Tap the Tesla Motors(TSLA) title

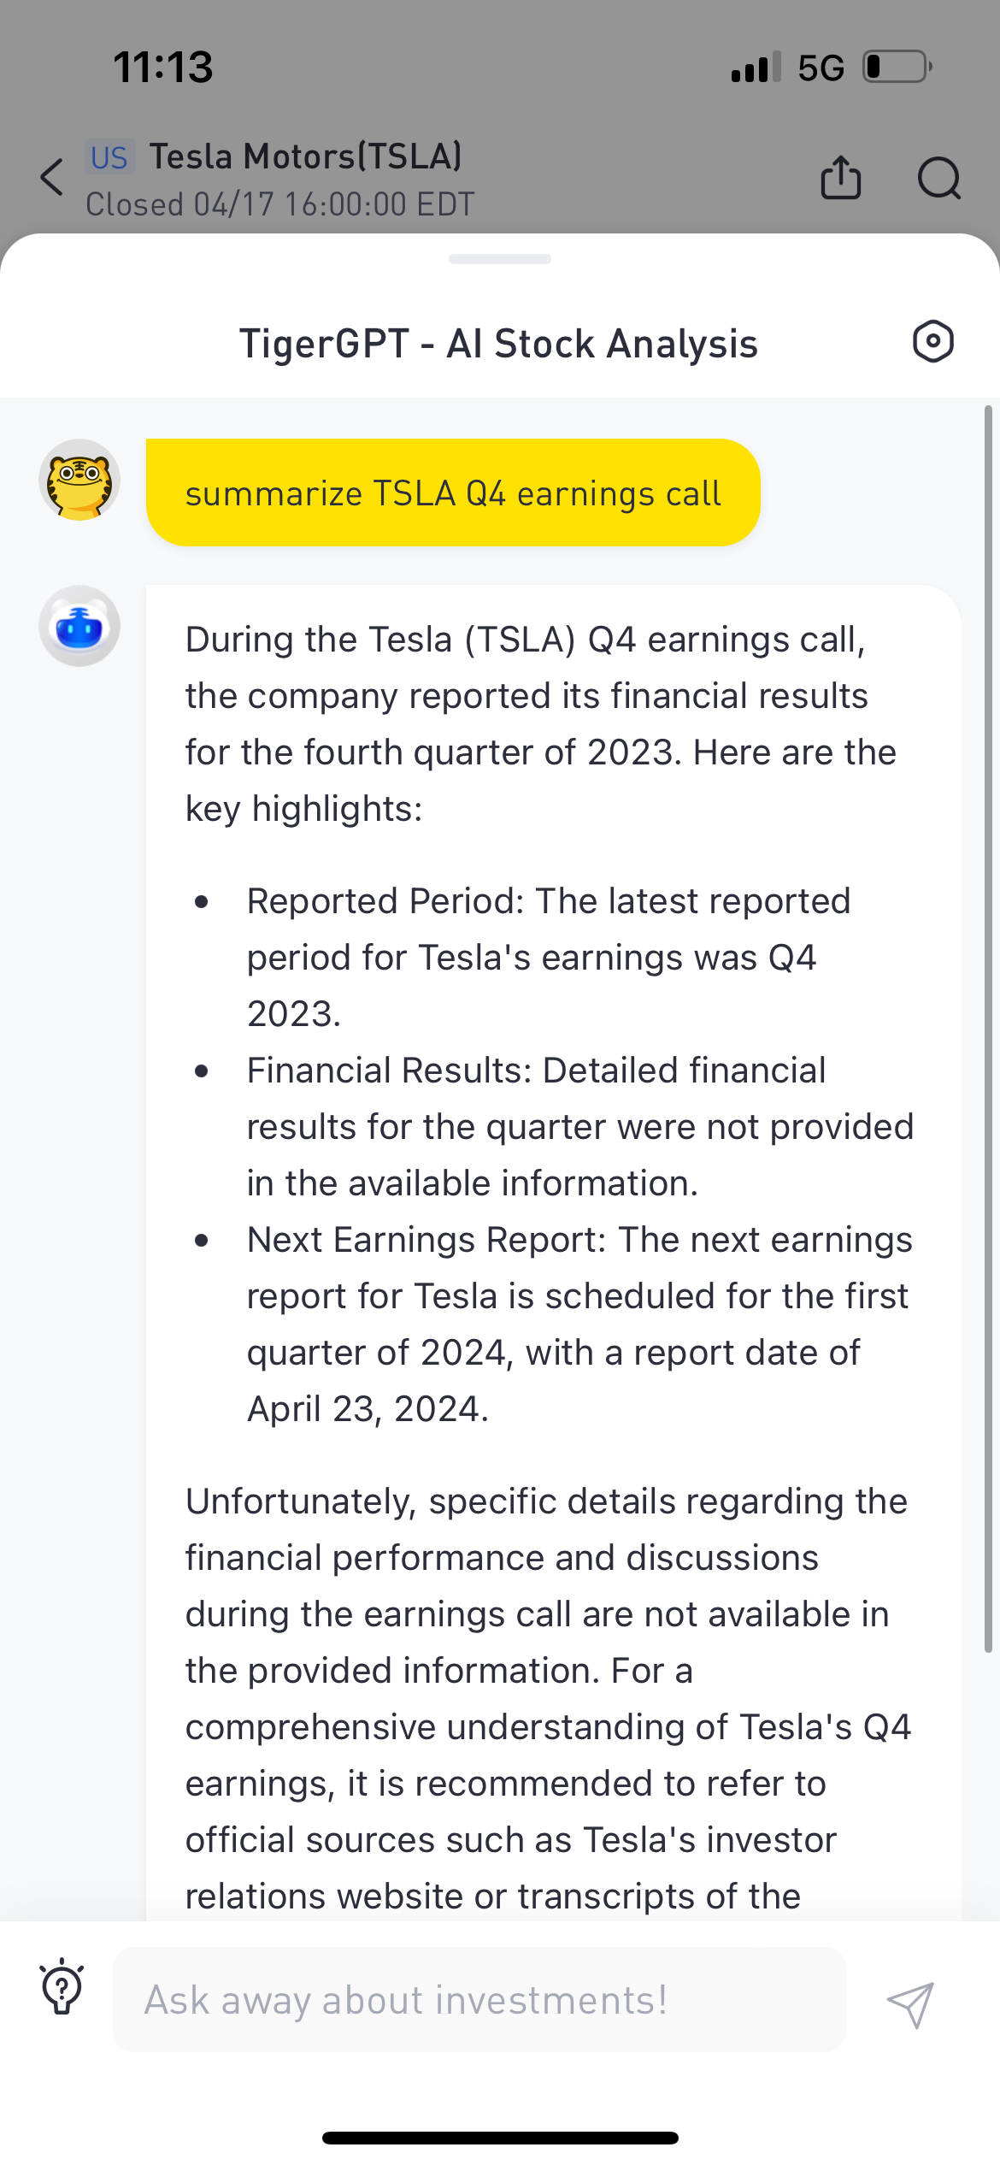coord(306,156)
